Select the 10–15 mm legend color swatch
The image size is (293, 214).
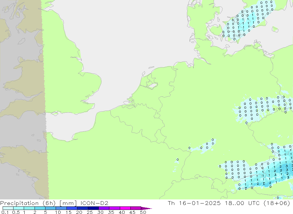point(61,208)
